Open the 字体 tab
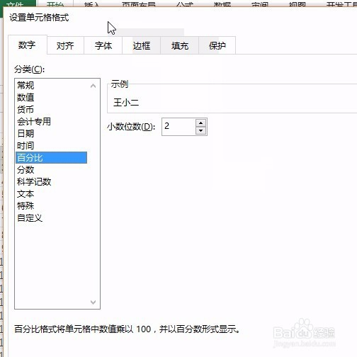 (103, 45)
